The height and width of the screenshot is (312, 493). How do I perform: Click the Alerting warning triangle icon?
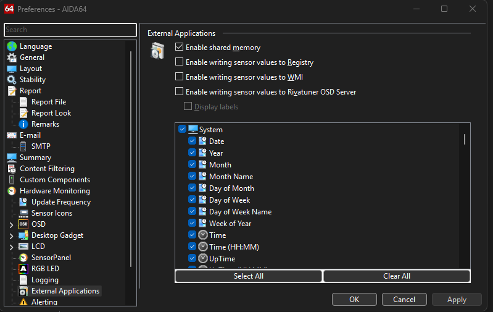23,302
